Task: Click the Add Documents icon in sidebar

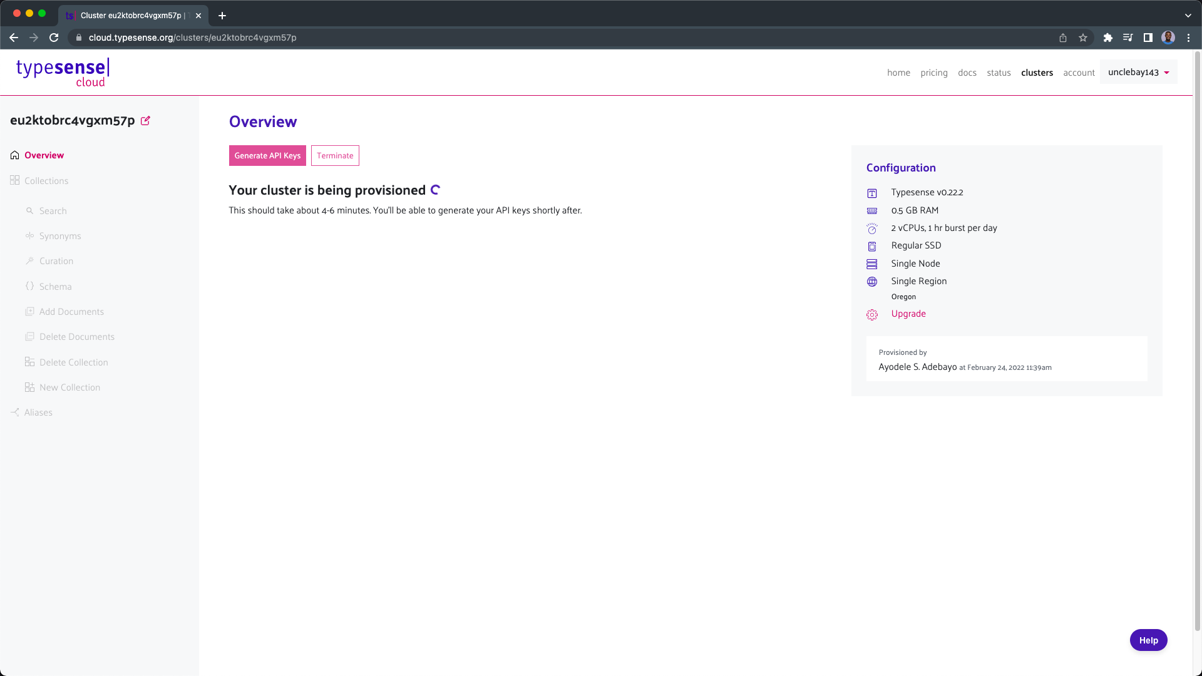Action: click(x=29, y=311)
